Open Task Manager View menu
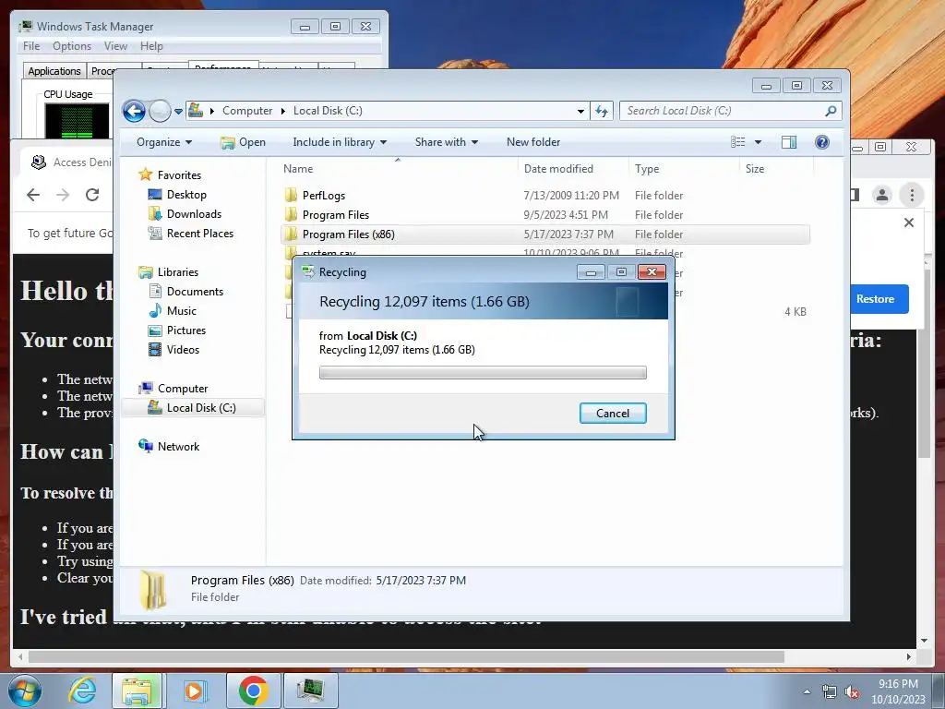 click(115, 46)
